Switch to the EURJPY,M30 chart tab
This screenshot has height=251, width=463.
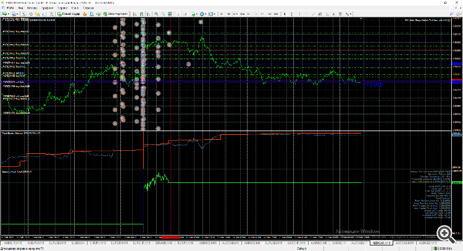tap(185, 243)
